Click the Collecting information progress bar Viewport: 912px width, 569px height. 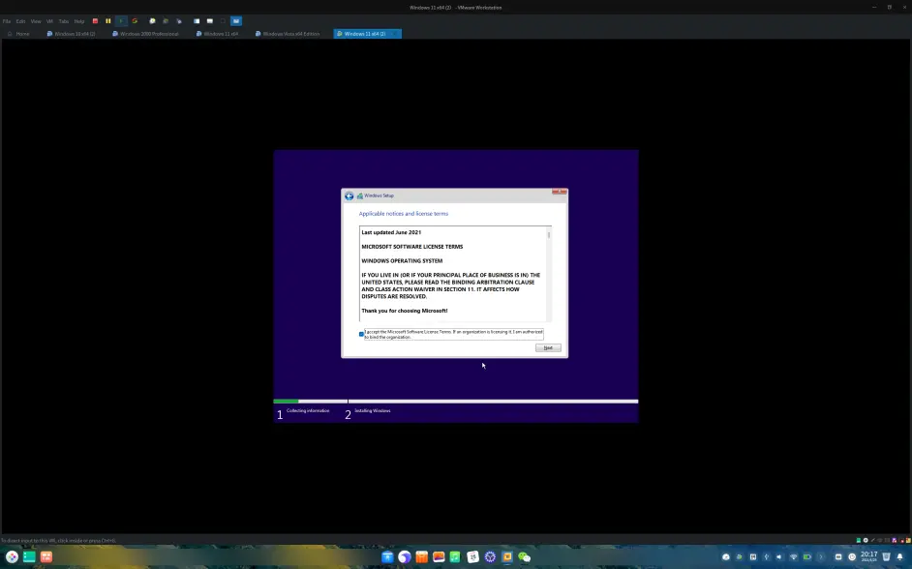[311, 401]
